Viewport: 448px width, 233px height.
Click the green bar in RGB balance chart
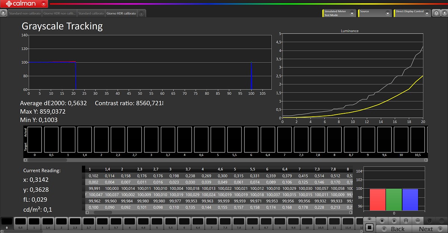(394, 199)
